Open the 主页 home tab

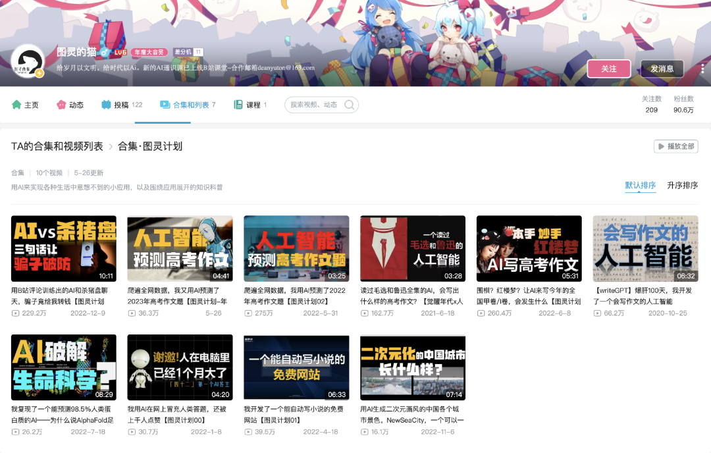pyautogui.click(x=25, y=105)
